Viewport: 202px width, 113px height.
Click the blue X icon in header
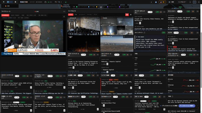(x=156, y=2)
